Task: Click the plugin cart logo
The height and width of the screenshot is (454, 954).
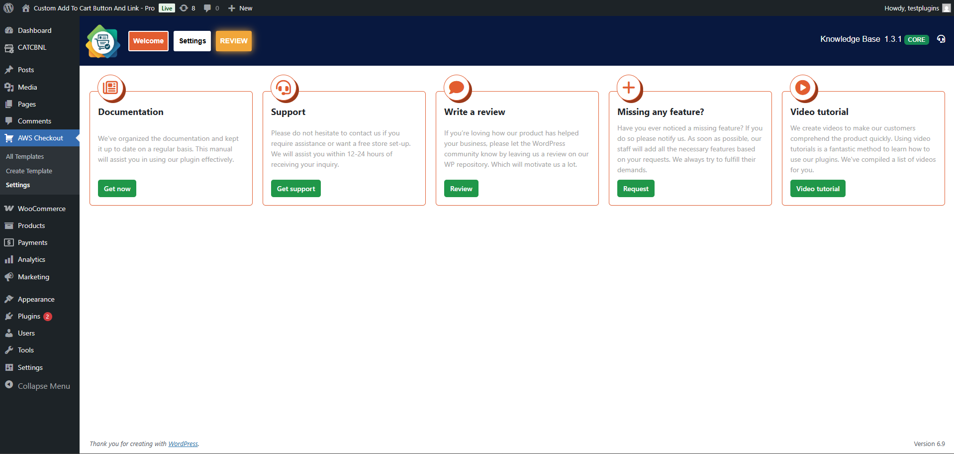Action: click(103, 42)
